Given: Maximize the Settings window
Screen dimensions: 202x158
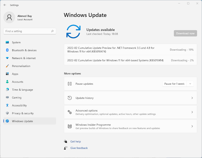Looking at the screenshot, I should (188, 3).
